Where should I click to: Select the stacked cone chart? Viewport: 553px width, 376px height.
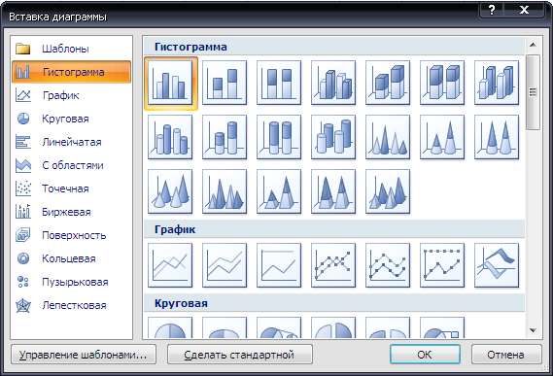point(442,137)
